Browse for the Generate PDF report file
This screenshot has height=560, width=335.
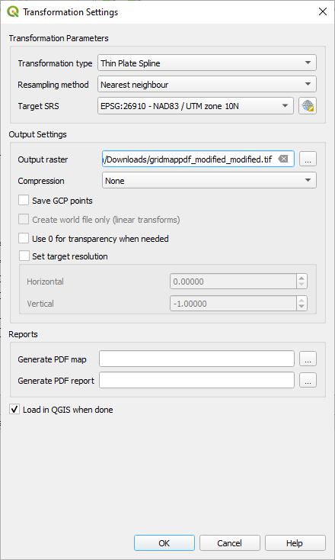(x=308, y=381)
